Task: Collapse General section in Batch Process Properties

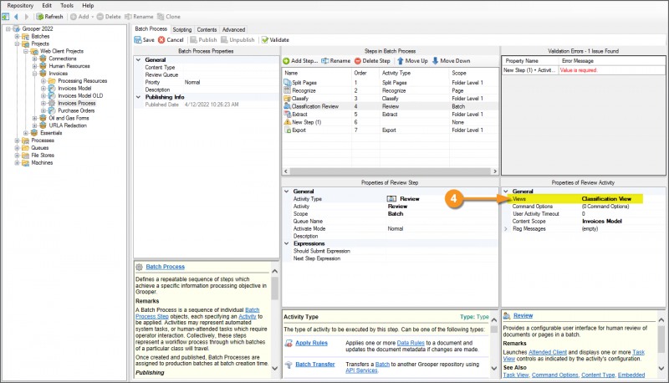Action: [x=138, y=60]
